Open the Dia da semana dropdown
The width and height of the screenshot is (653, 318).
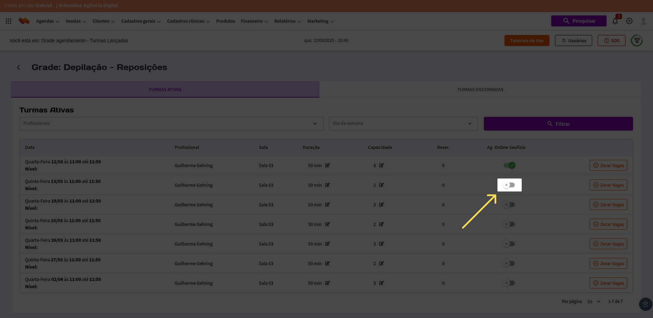[x=403, y=124]
